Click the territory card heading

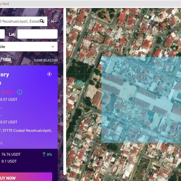5,74
